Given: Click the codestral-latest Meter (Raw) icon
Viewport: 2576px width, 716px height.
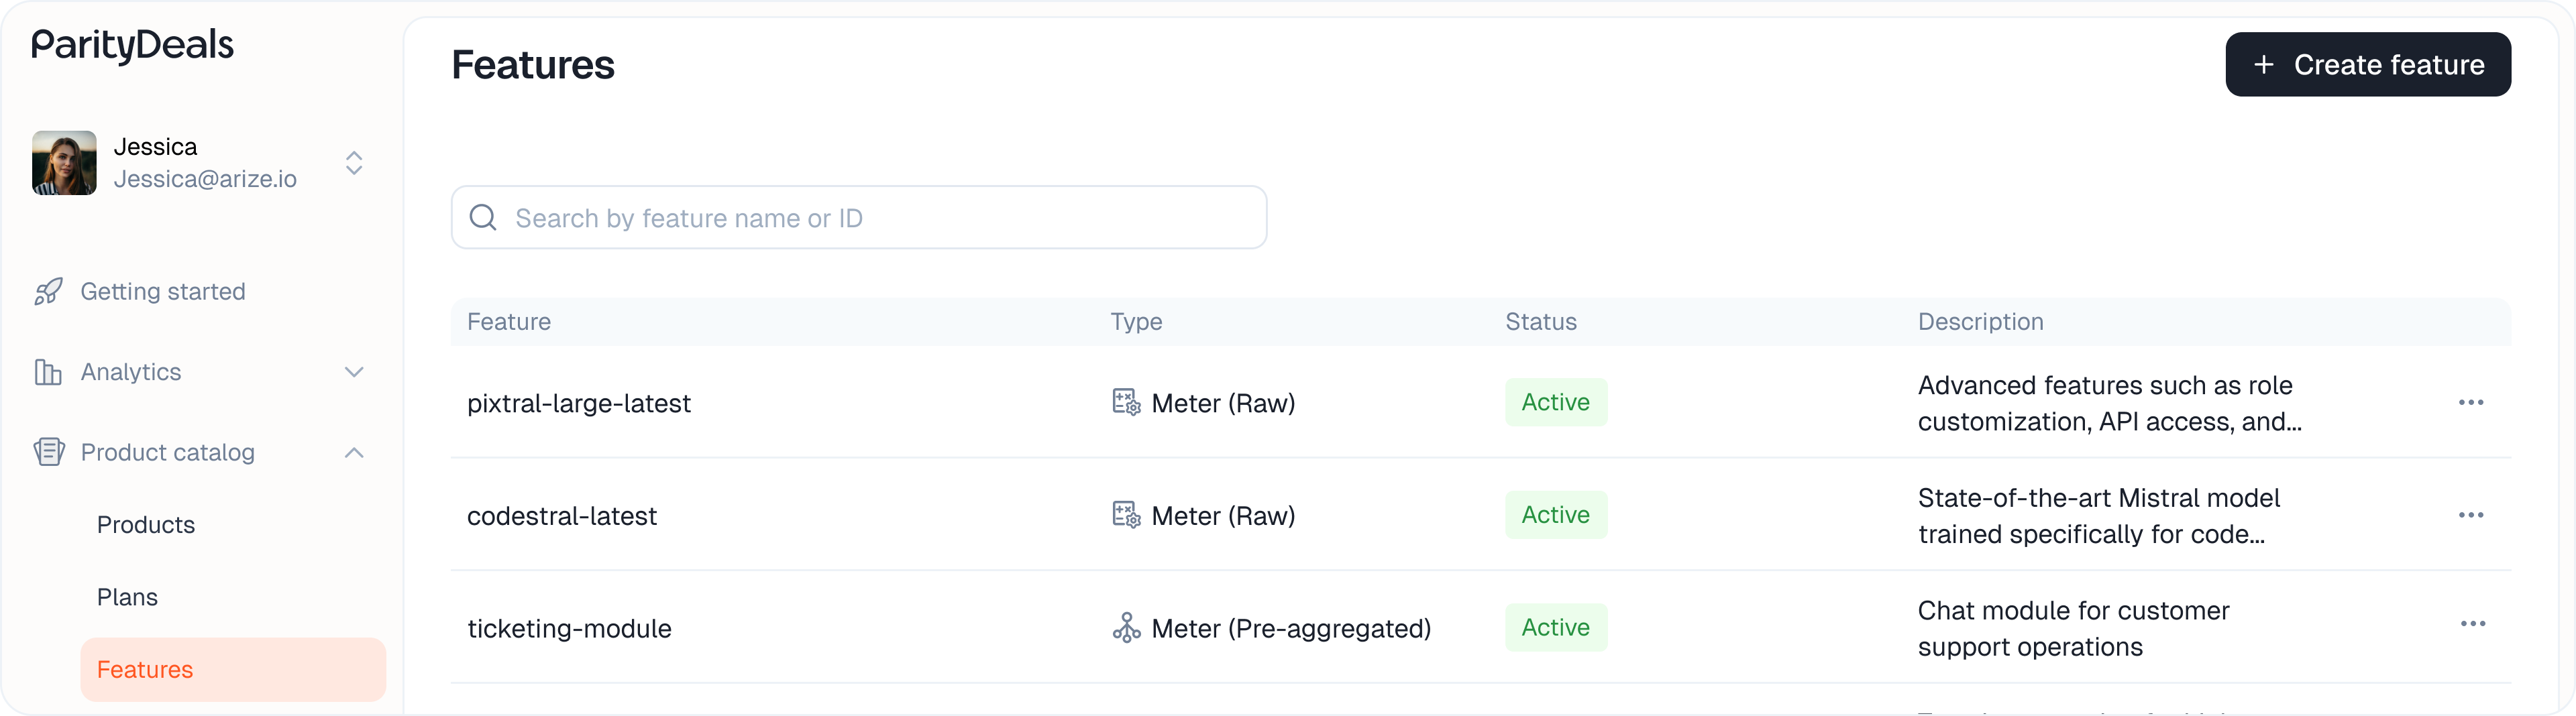Looking at the screenshot, I should click(x=1126, y=516).
